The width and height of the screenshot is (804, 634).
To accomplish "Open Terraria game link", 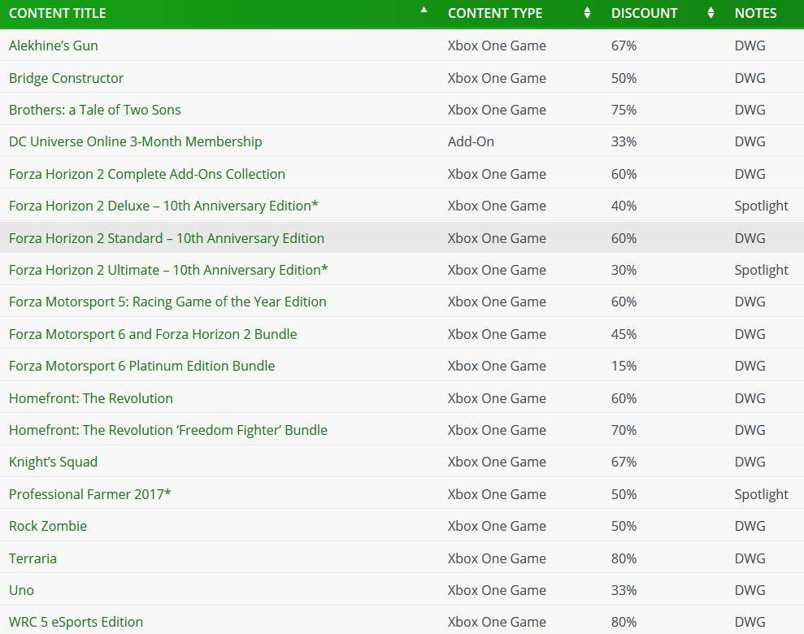I will tap(33, 558).
